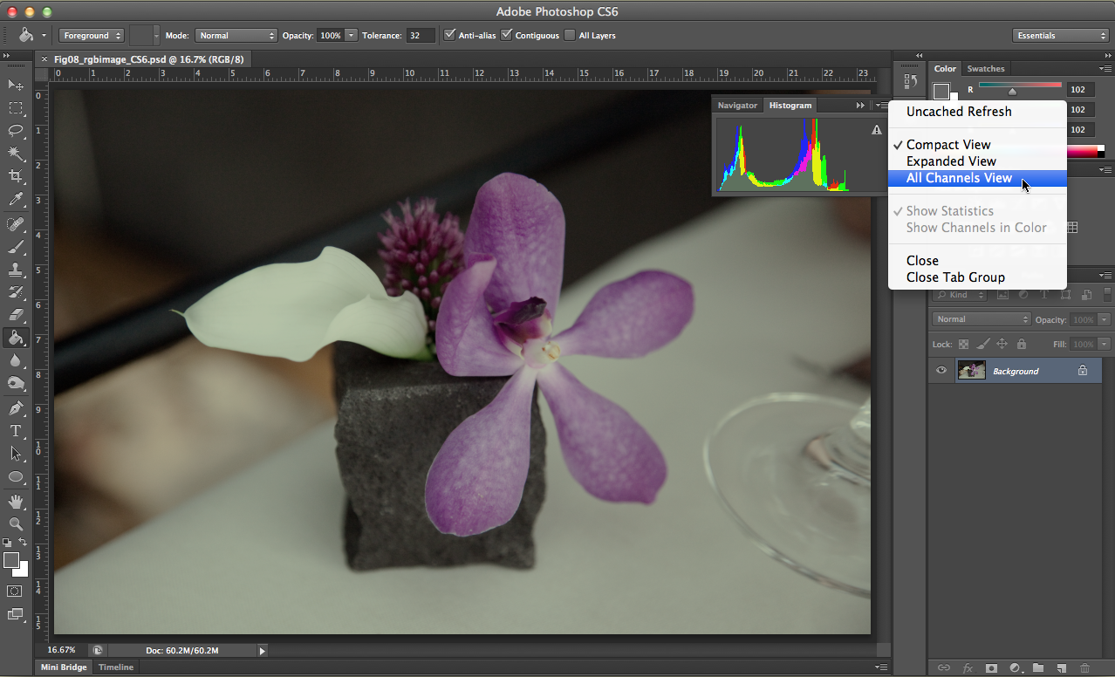Screen dimensions: 1115x677
Task: Toggle the Anti-alias checkbox
Action: tap(450, 35)
